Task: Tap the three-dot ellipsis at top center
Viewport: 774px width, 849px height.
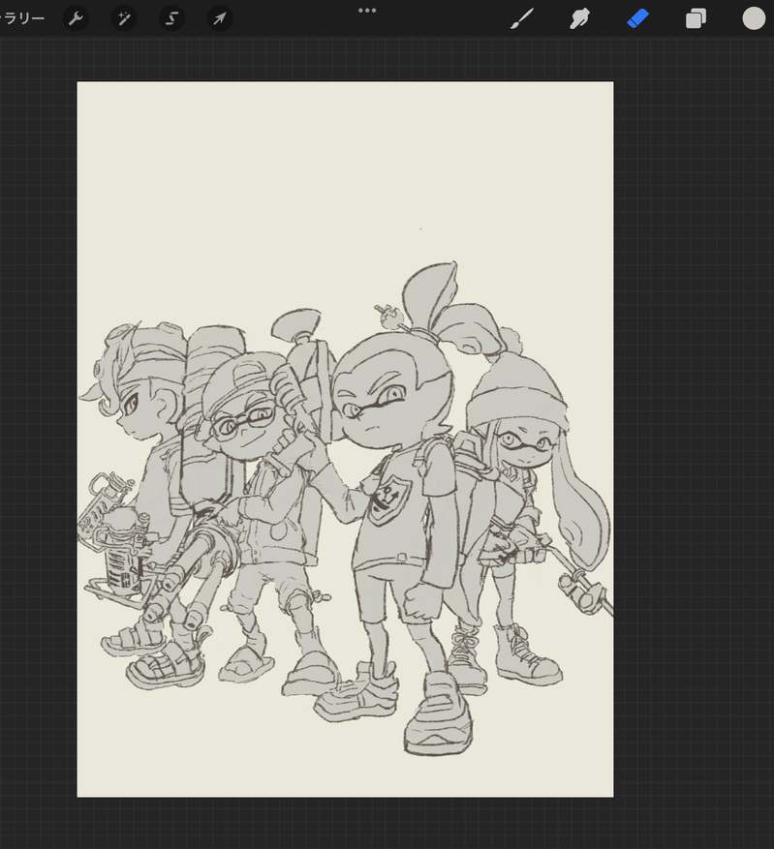Action: tap(367, 11)
